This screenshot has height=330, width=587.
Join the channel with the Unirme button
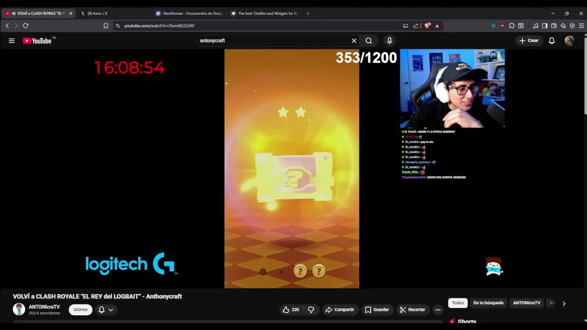coord(80,310)
